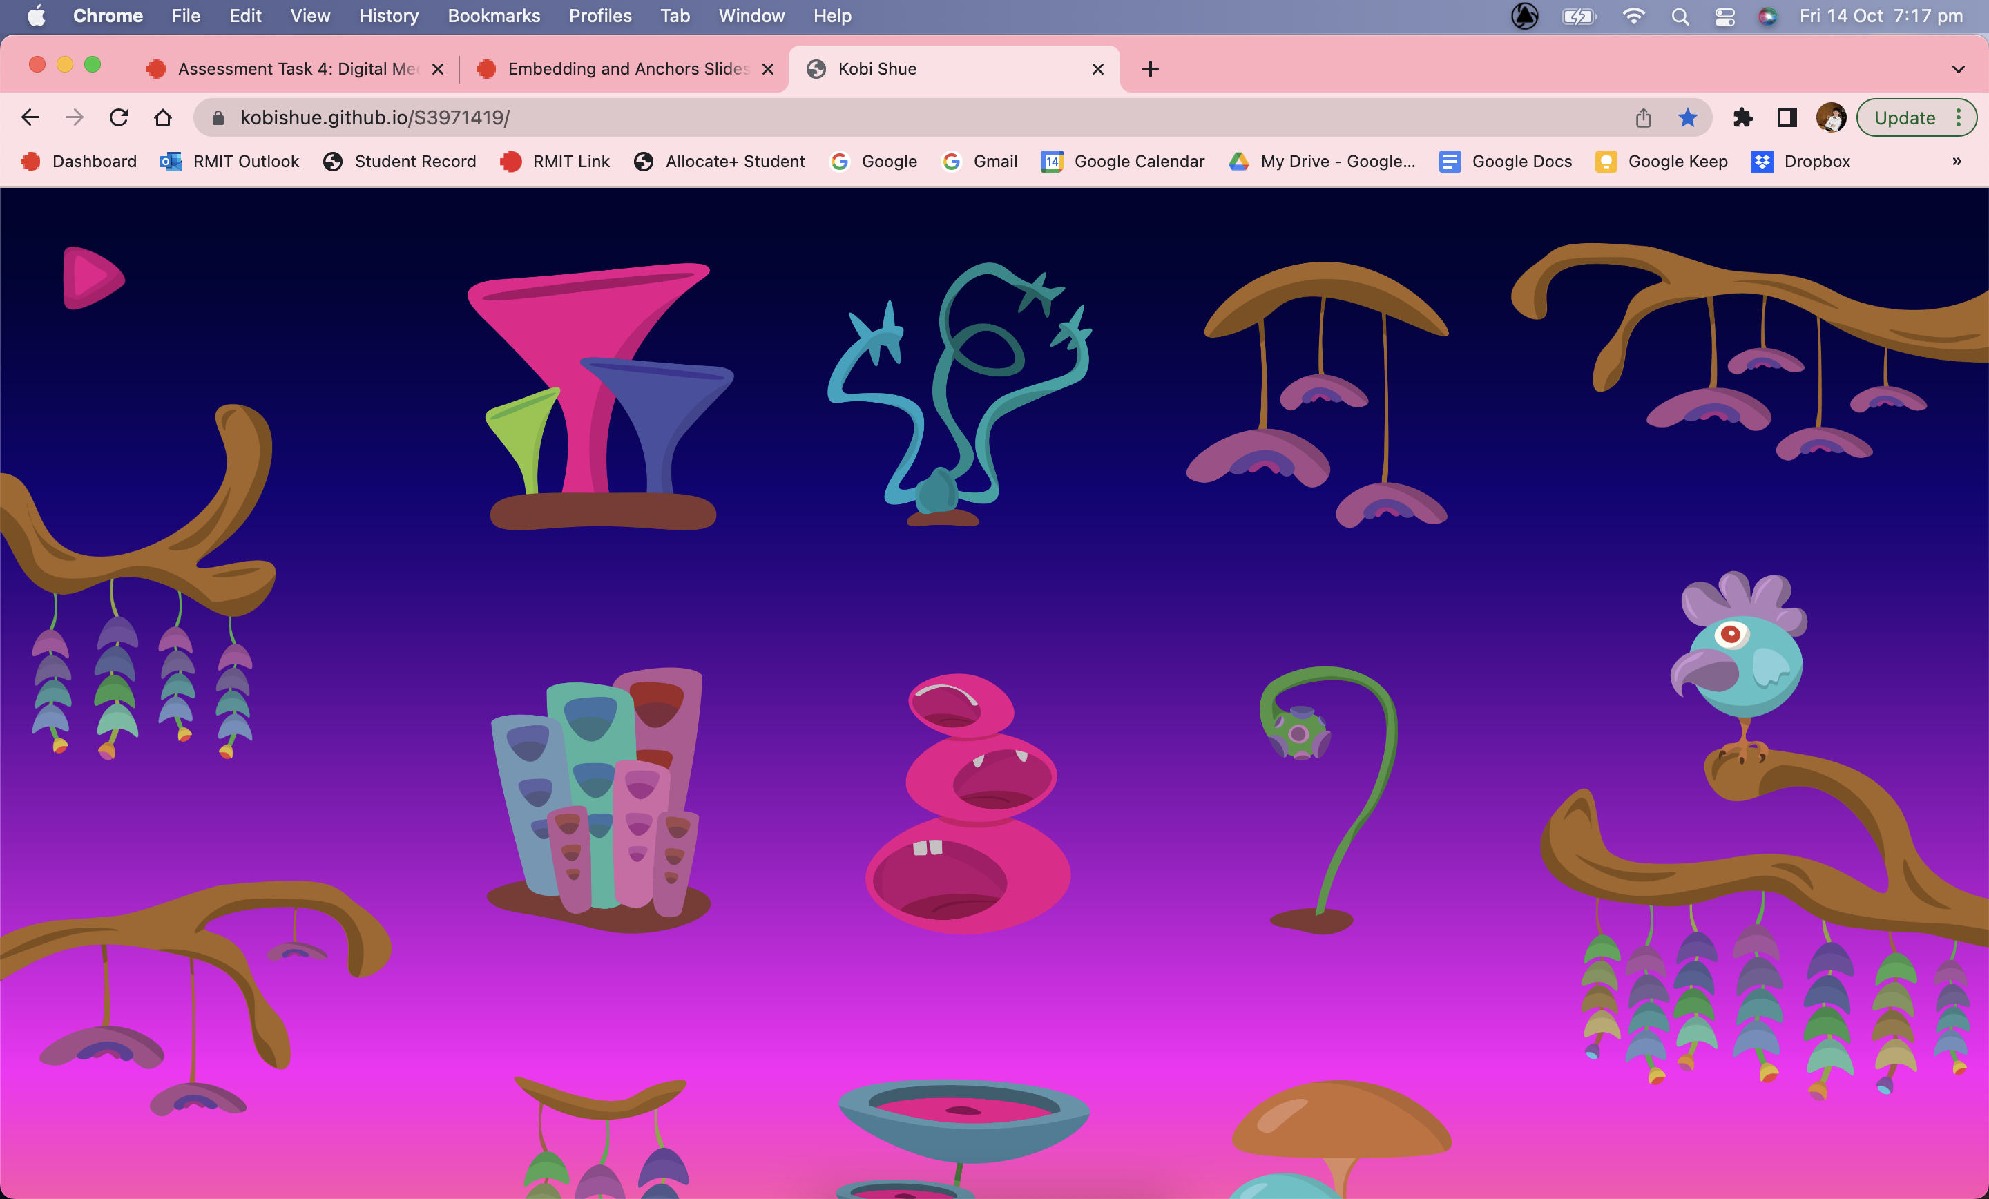Open the Extensions puzzle-piece icon
Image resolution: width=1989 pixels, height=1199 pixels.
[1744, 118]
